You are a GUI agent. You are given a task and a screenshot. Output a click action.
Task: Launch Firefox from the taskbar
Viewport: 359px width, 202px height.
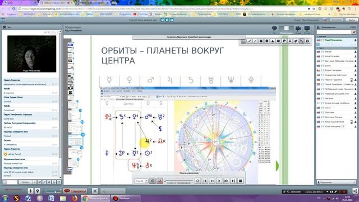[x=75, y=198]
